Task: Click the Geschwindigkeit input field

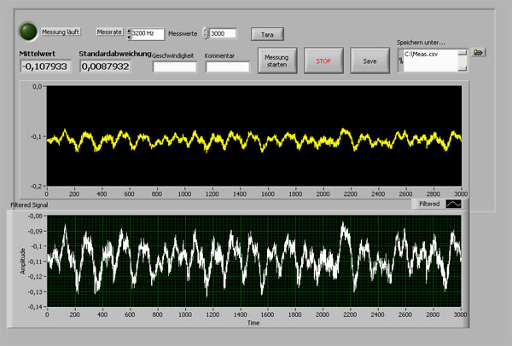Action: point(174,67)
